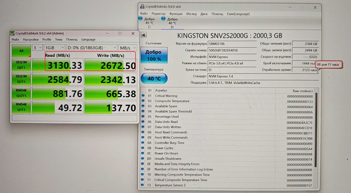Click total host writes value 2494 GB
The width and height of the screenshot is (351, 193).
(305, 50)
